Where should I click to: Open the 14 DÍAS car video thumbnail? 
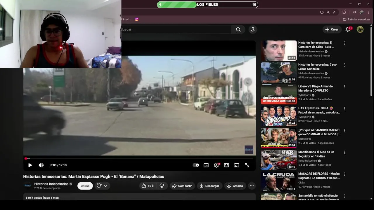(x=278, y=160)
